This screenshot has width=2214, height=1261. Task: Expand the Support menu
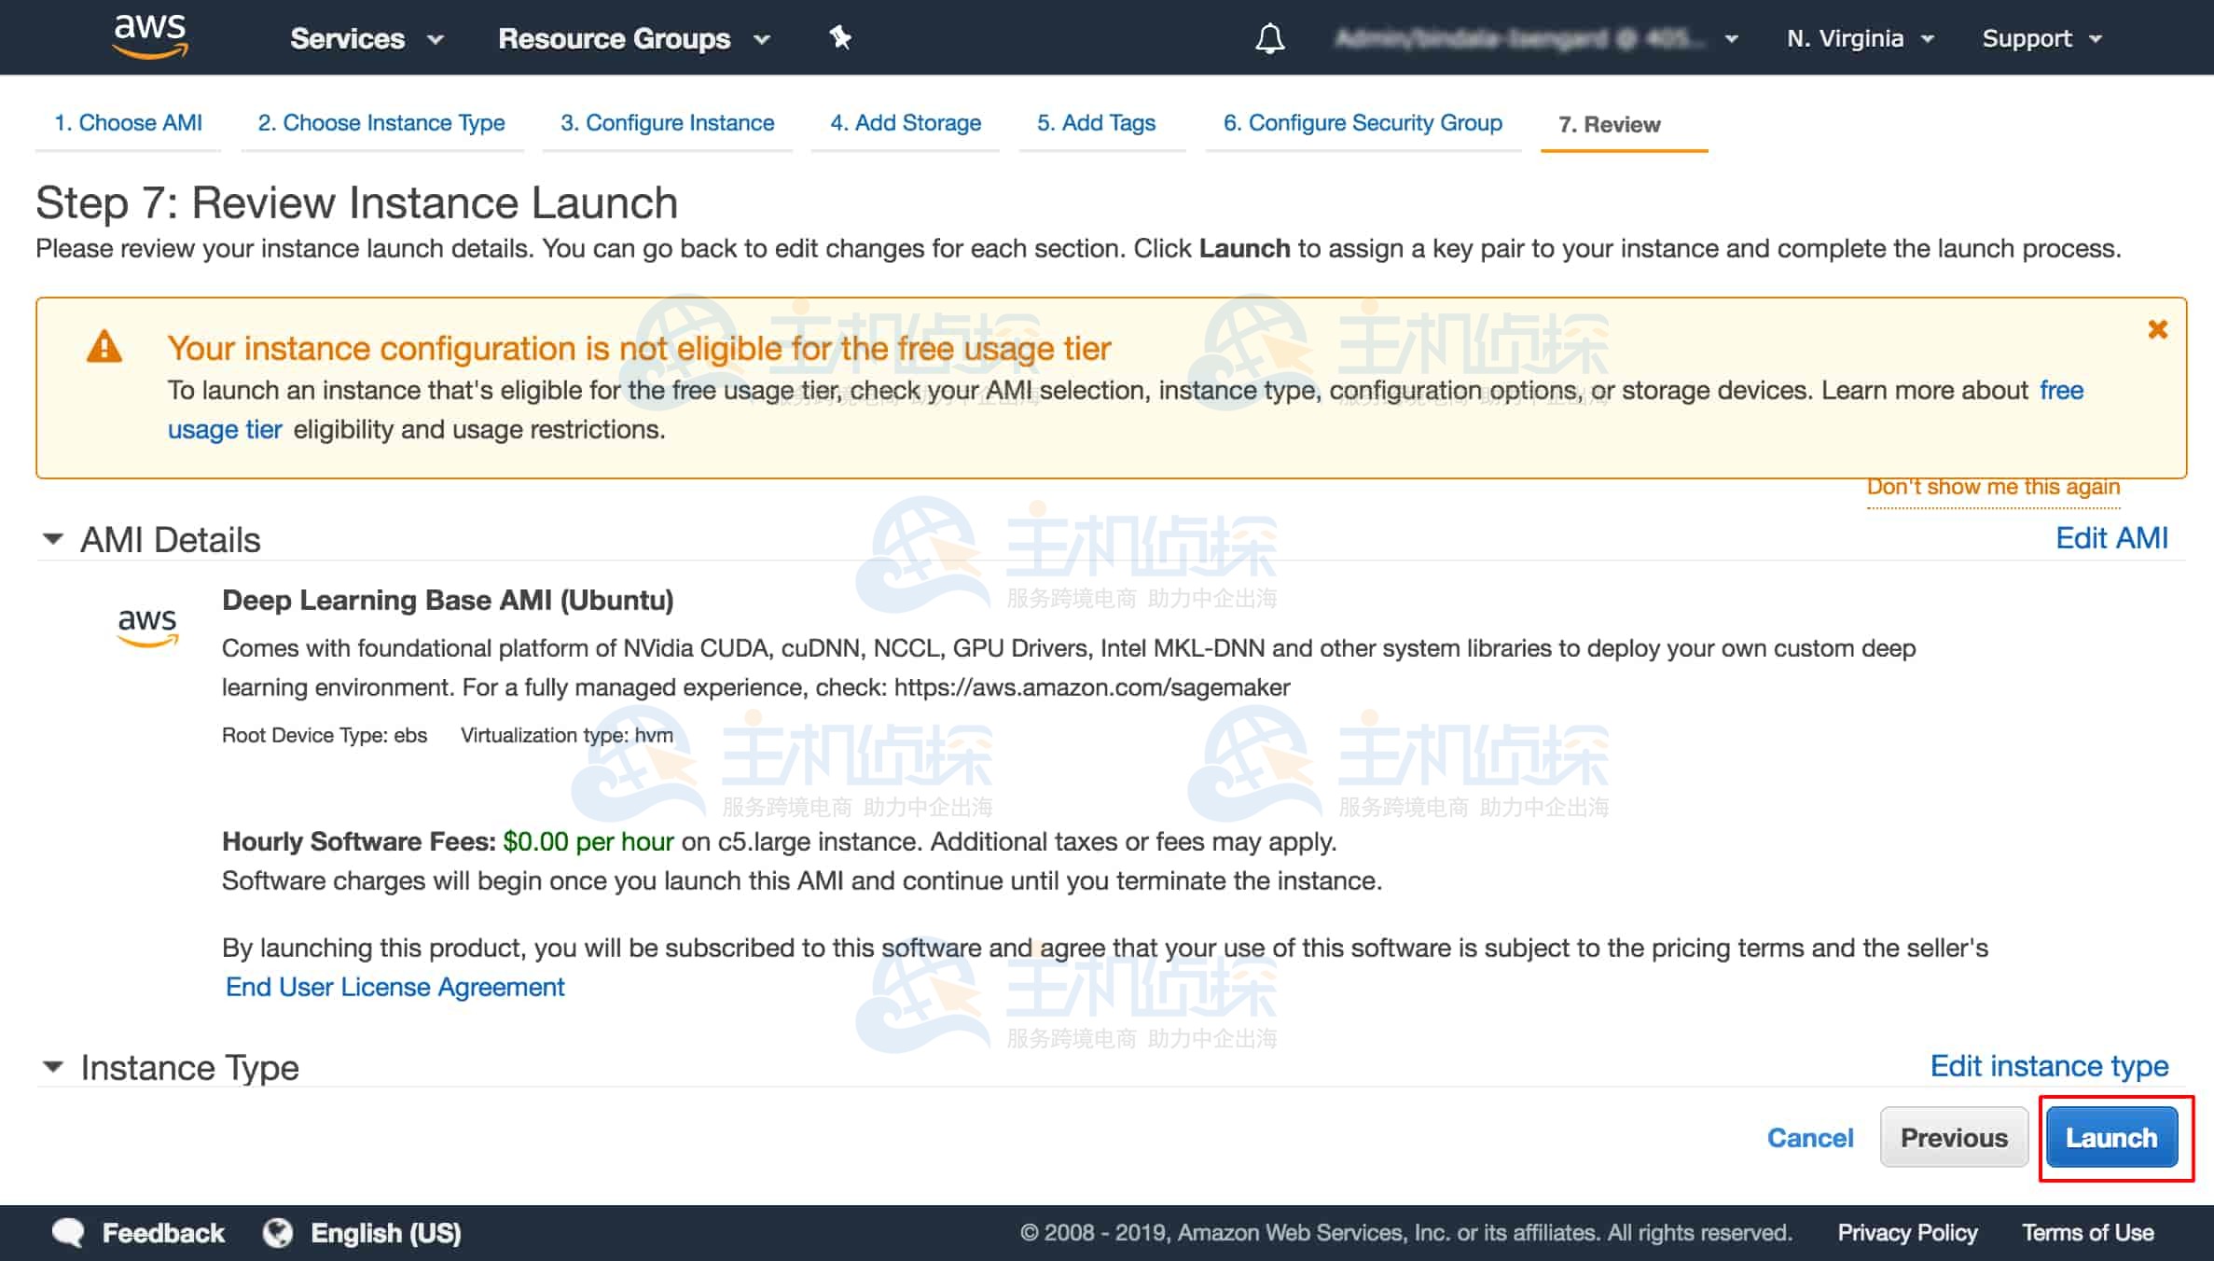point(2041,38)
